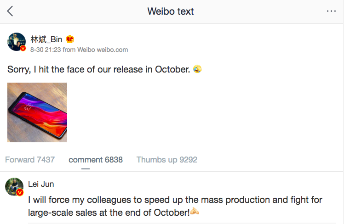Image resolution: width=344 pixels, height=224 pixels.
Task: Open the three-dot more options menu
Action: click(331, 11)
